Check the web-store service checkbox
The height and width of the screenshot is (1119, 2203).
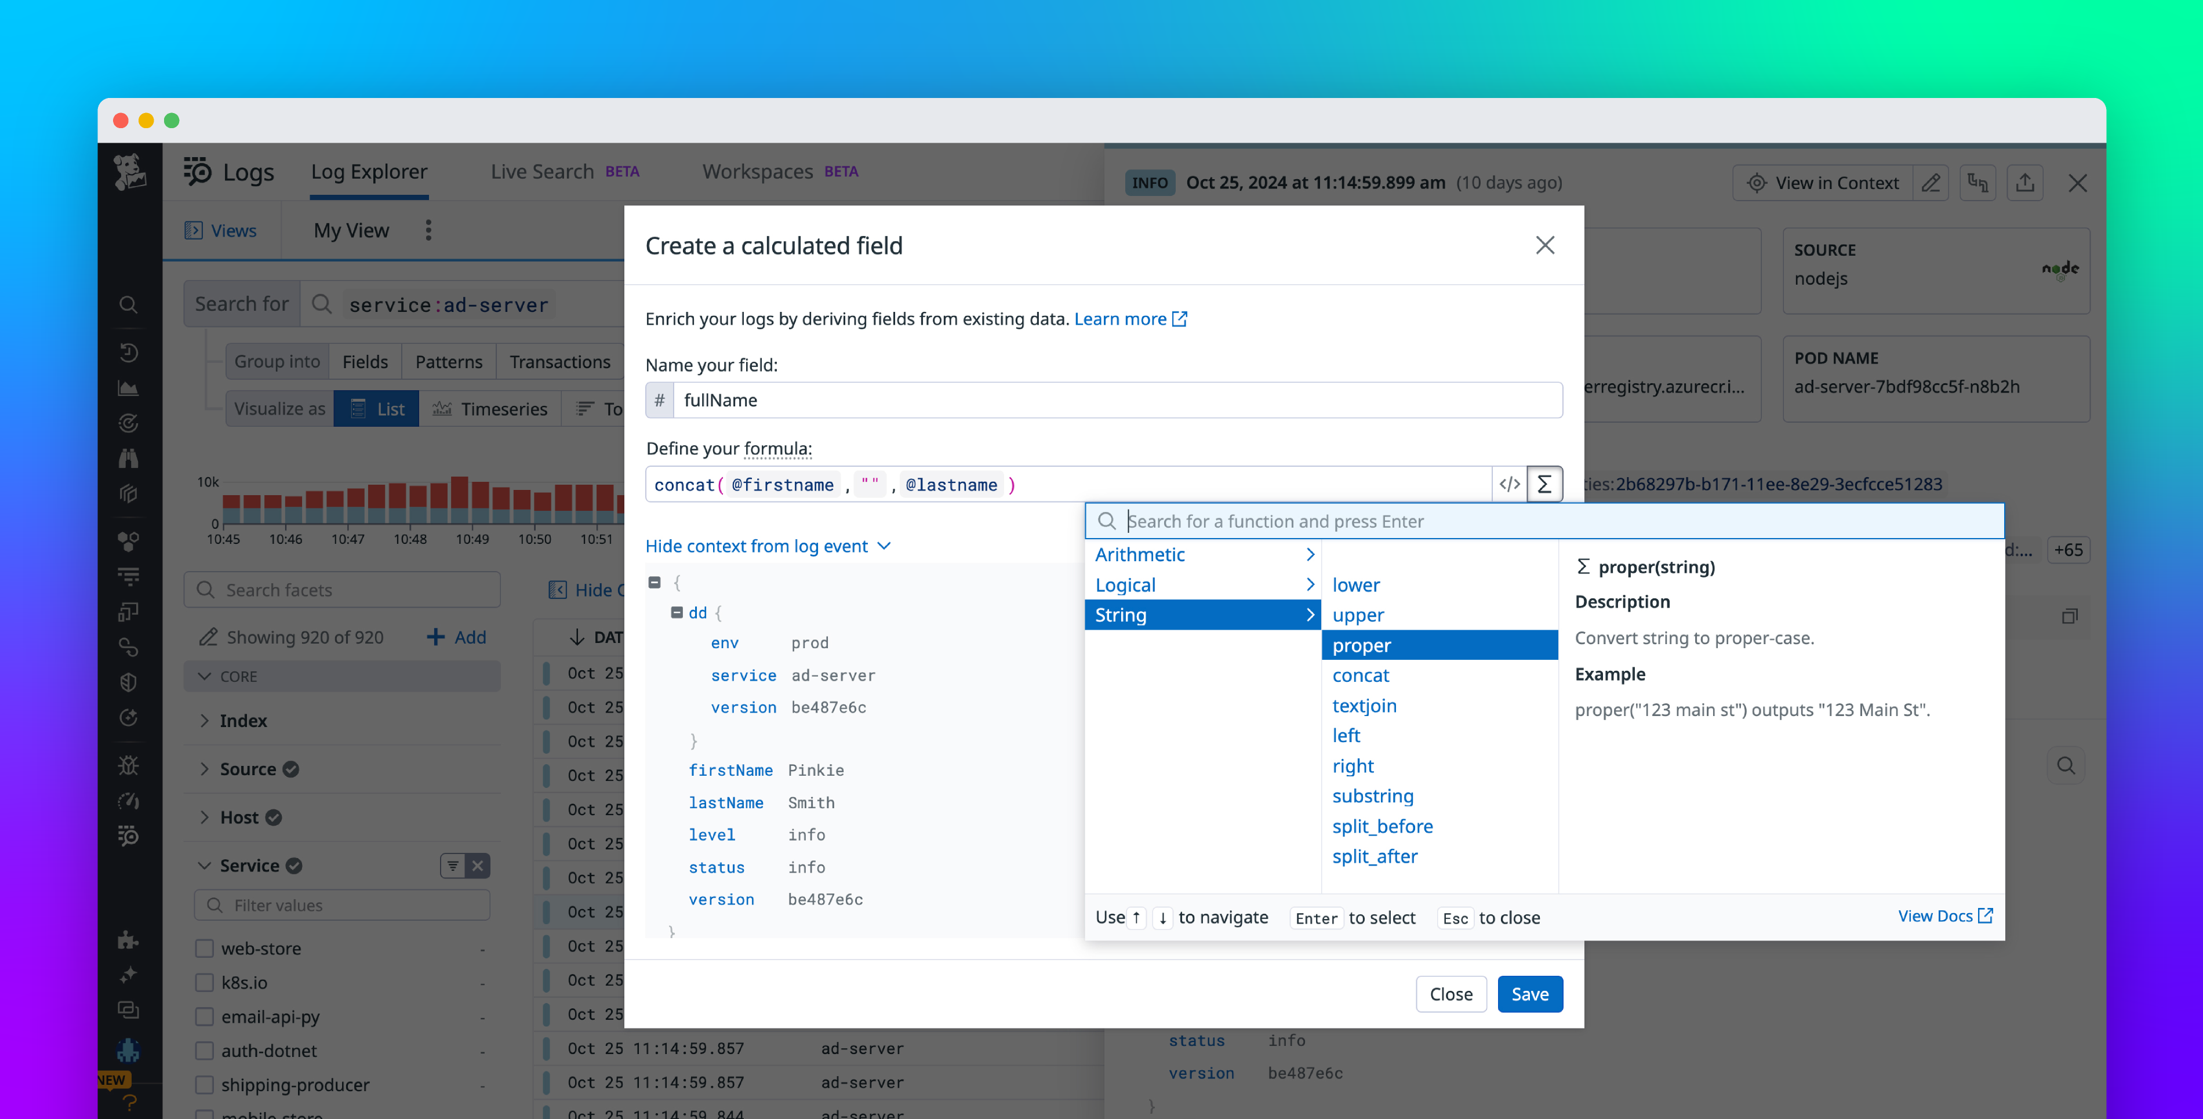pyautogui.click(x=205, y=948)
